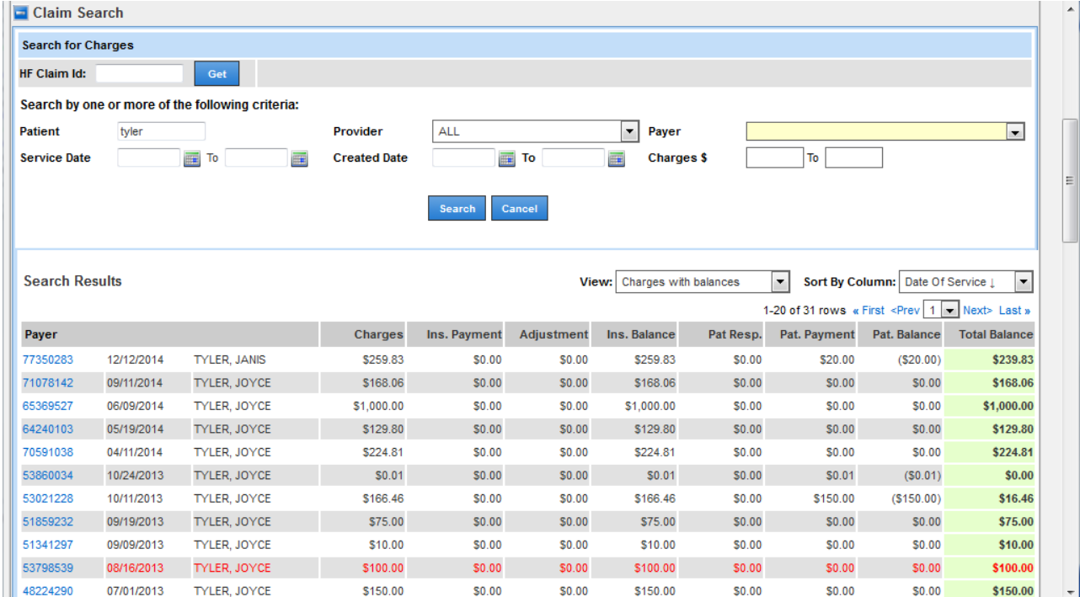Image resolution: width=1080 pixels, height=597 pixels.
Task: Open claim 77350283
Action: [x=48, y=360]
